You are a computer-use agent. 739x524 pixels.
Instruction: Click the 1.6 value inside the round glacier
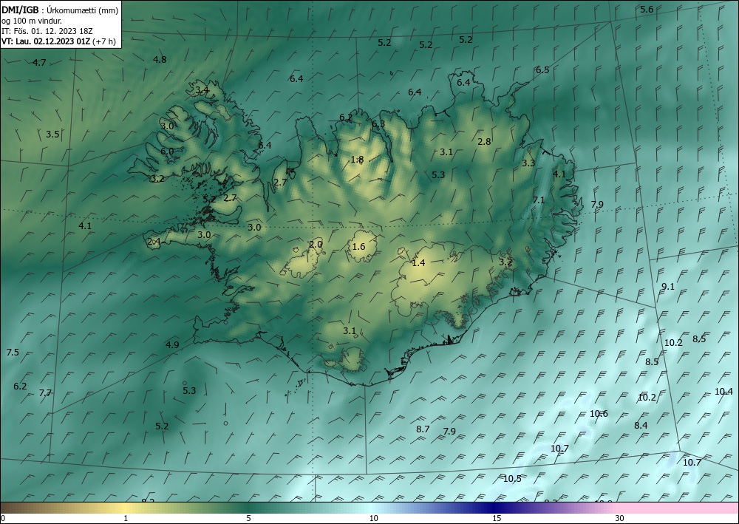point(358,246)
